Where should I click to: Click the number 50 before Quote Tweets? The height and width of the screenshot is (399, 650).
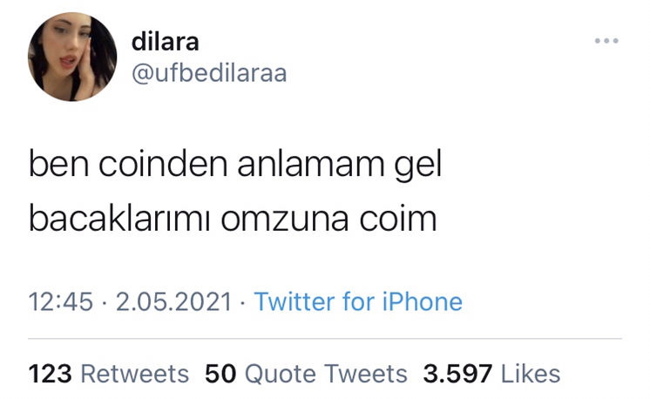coord(220,374)
